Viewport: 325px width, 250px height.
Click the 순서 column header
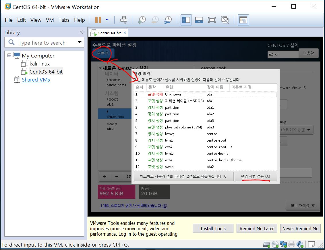[140, 87]
